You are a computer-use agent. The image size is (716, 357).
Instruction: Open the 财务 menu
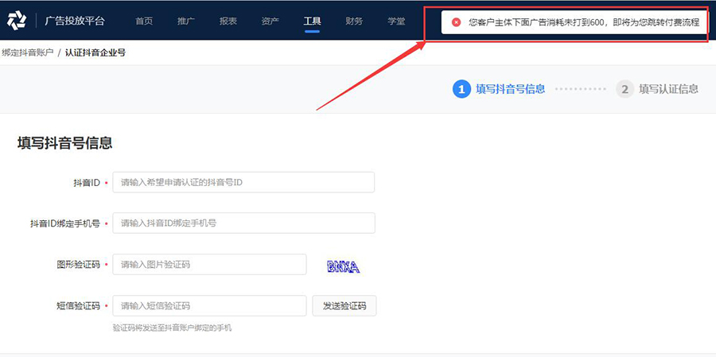354,21
